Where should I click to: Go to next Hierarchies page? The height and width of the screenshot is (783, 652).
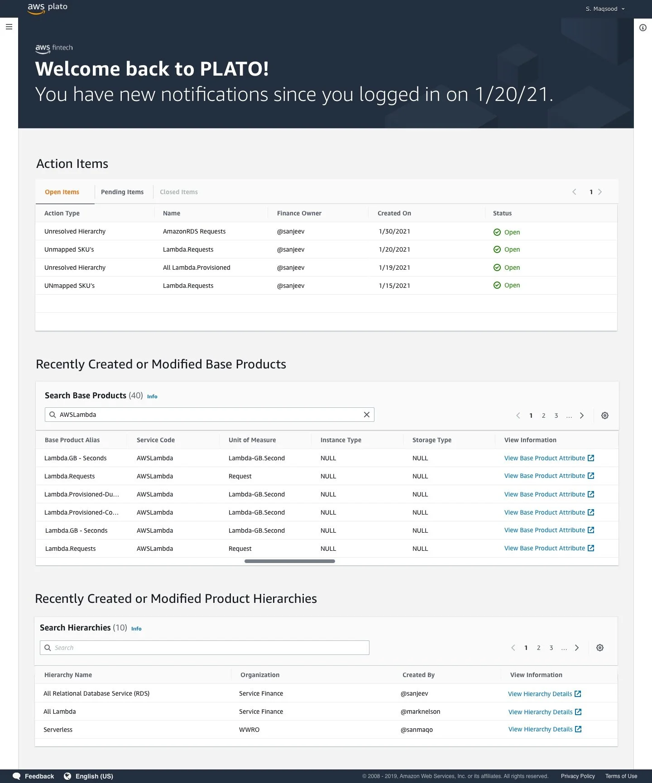click(577, 648)
